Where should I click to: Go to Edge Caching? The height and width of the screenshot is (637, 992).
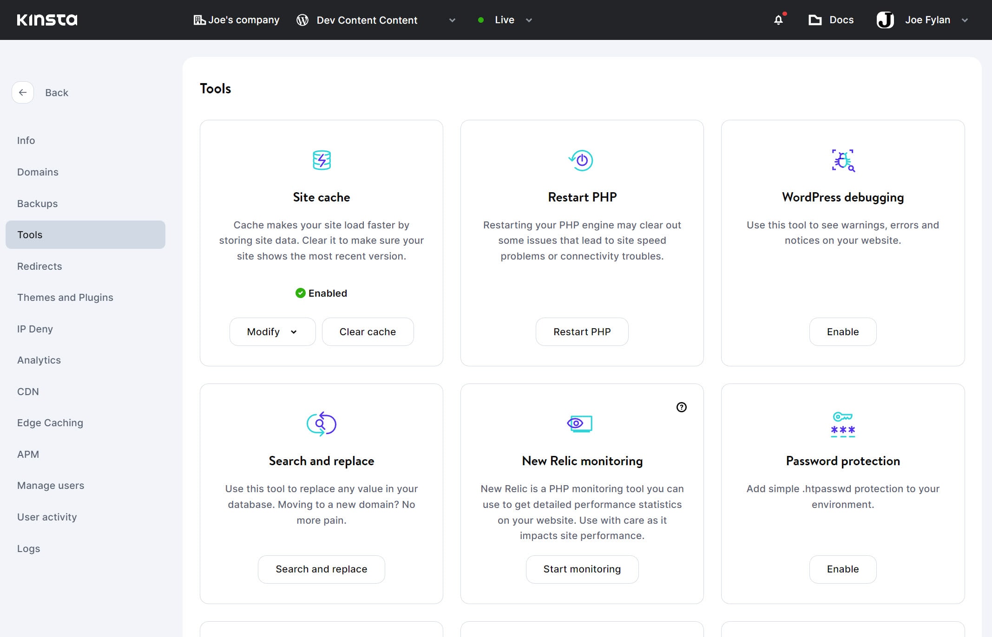pyautogui.click(x=50, y=422)
